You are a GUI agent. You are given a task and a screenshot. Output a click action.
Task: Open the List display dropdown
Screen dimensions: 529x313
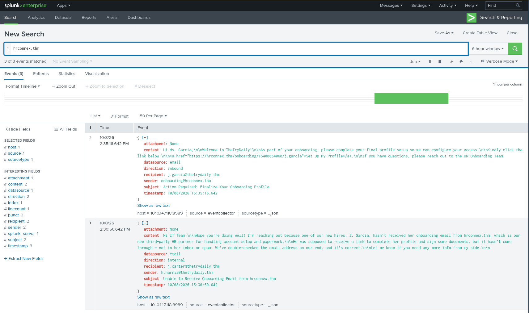(x=95, y=116)
